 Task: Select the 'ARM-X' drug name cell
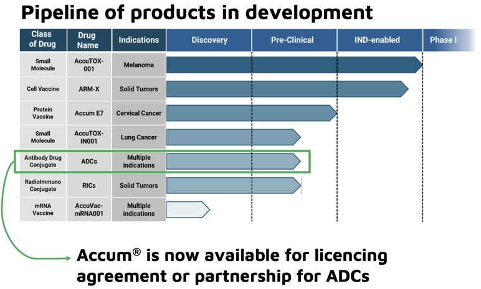pyautogui.click(x=89, y=89)
